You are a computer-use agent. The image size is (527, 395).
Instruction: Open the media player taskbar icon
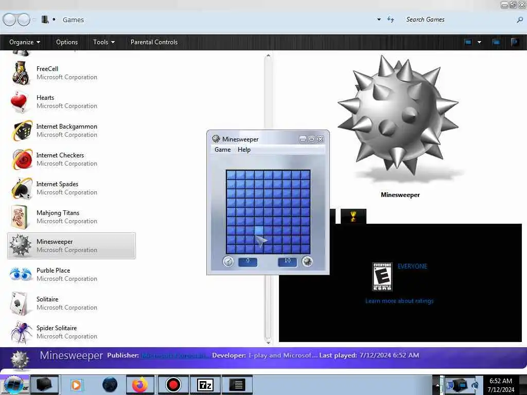pos(76,385)
